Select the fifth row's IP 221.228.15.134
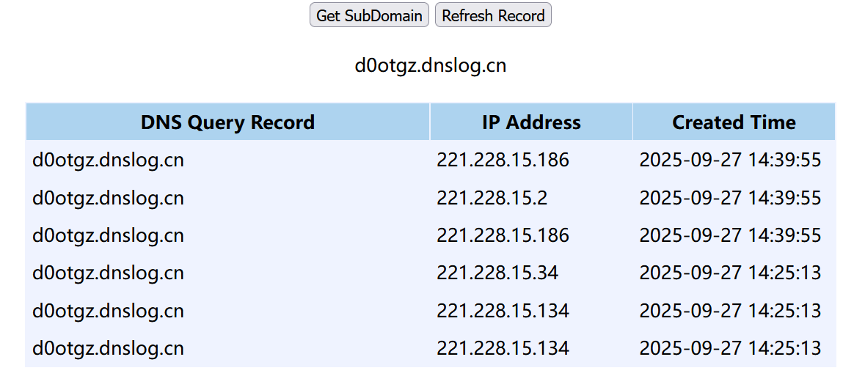The image size is (865, 376). pyautogui.click(x=503, y=311)
